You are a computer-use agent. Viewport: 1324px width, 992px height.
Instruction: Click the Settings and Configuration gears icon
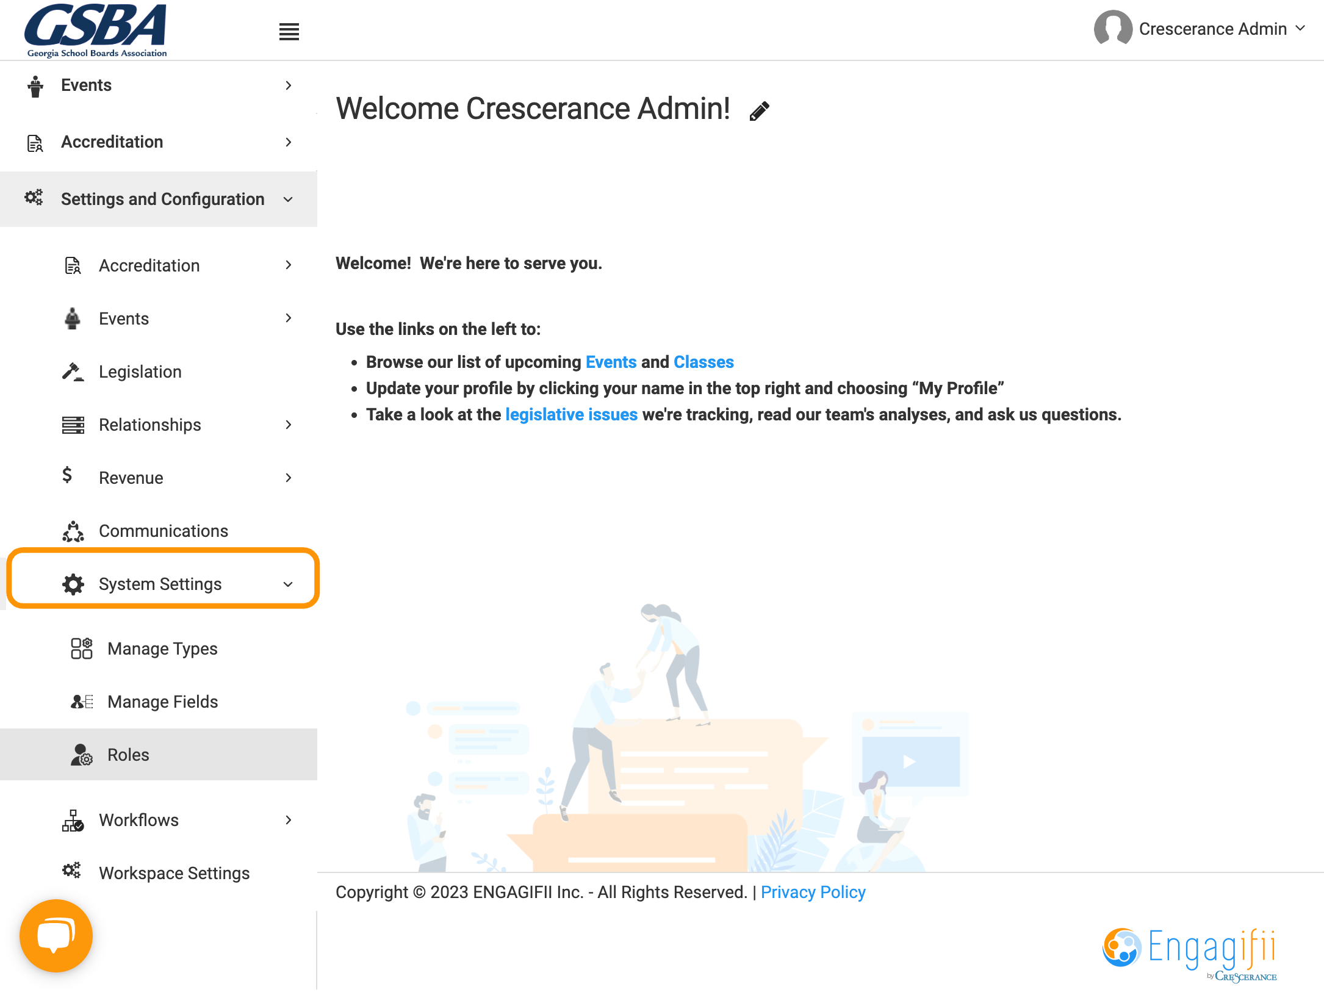(34, 197)
